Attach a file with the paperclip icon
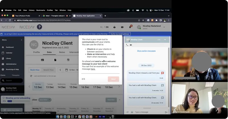 coord(127,112)
